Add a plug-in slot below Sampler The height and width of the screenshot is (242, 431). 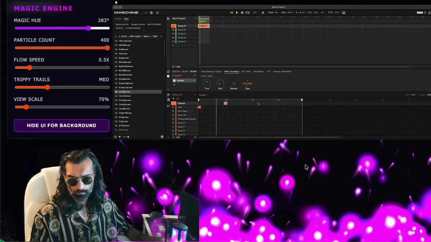[x=174, y=85]
